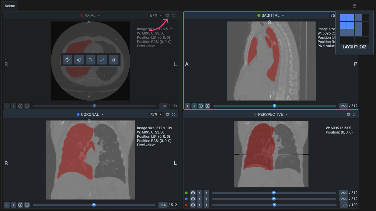Go to previous slice in coronal view
The height and width of the screenshot is (211, 376).
point(7,205)
